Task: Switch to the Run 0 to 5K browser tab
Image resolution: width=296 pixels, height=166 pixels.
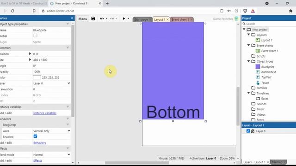Action: pos(24,3)
